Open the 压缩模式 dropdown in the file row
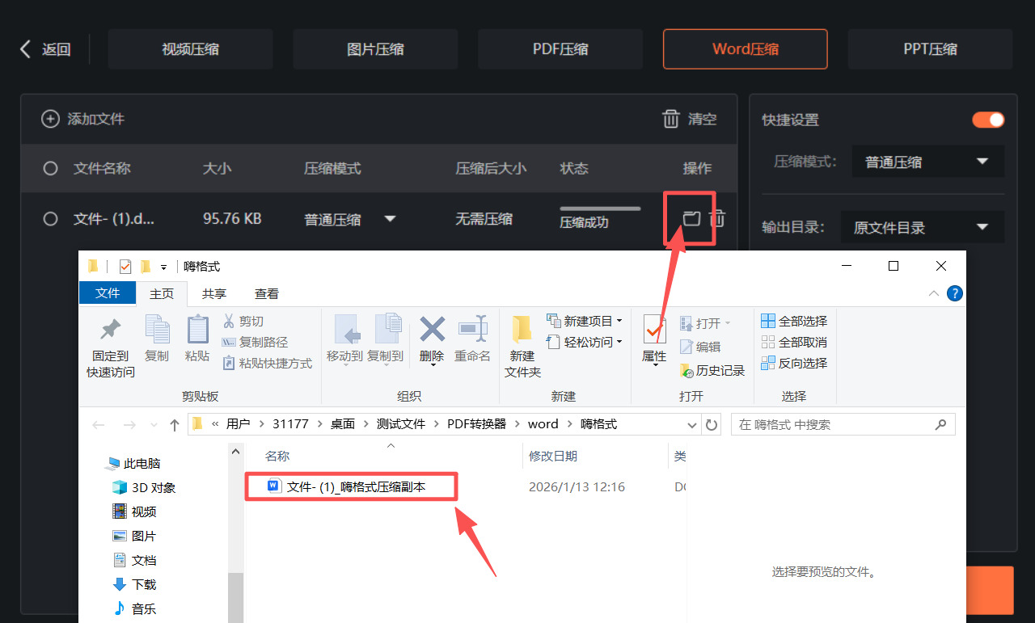 pyautogui.click(x=391, y=218)
